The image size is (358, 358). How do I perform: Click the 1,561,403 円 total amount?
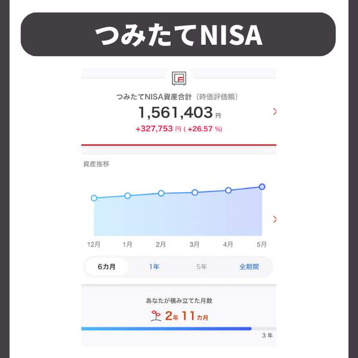tap(180, 113)
